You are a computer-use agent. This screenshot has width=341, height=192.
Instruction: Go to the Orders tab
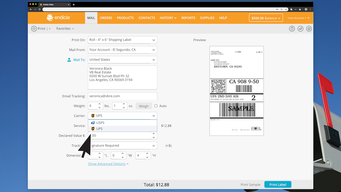[106, 18]
